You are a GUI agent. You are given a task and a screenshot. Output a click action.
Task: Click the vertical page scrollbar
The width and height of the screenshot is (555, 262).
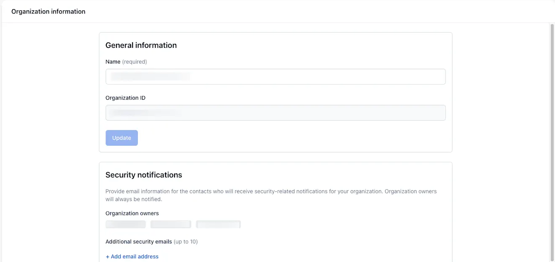pyautogui.click(x=552, y=142)
